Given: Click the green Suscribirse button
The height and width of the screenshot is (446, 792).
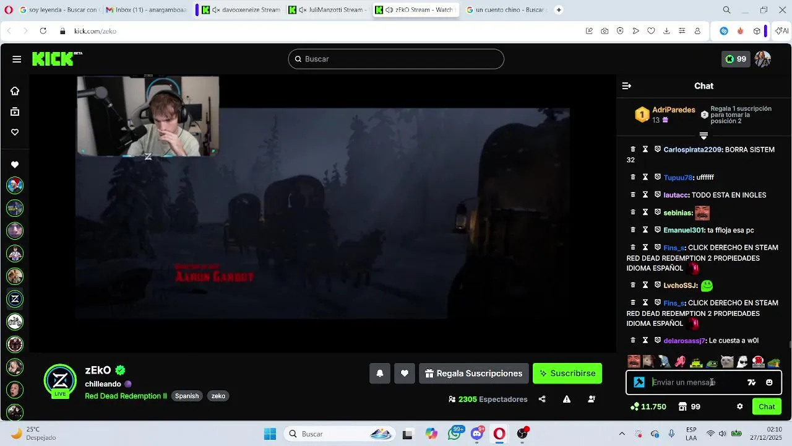Looking at the screenshot, I should coord(567,374).
